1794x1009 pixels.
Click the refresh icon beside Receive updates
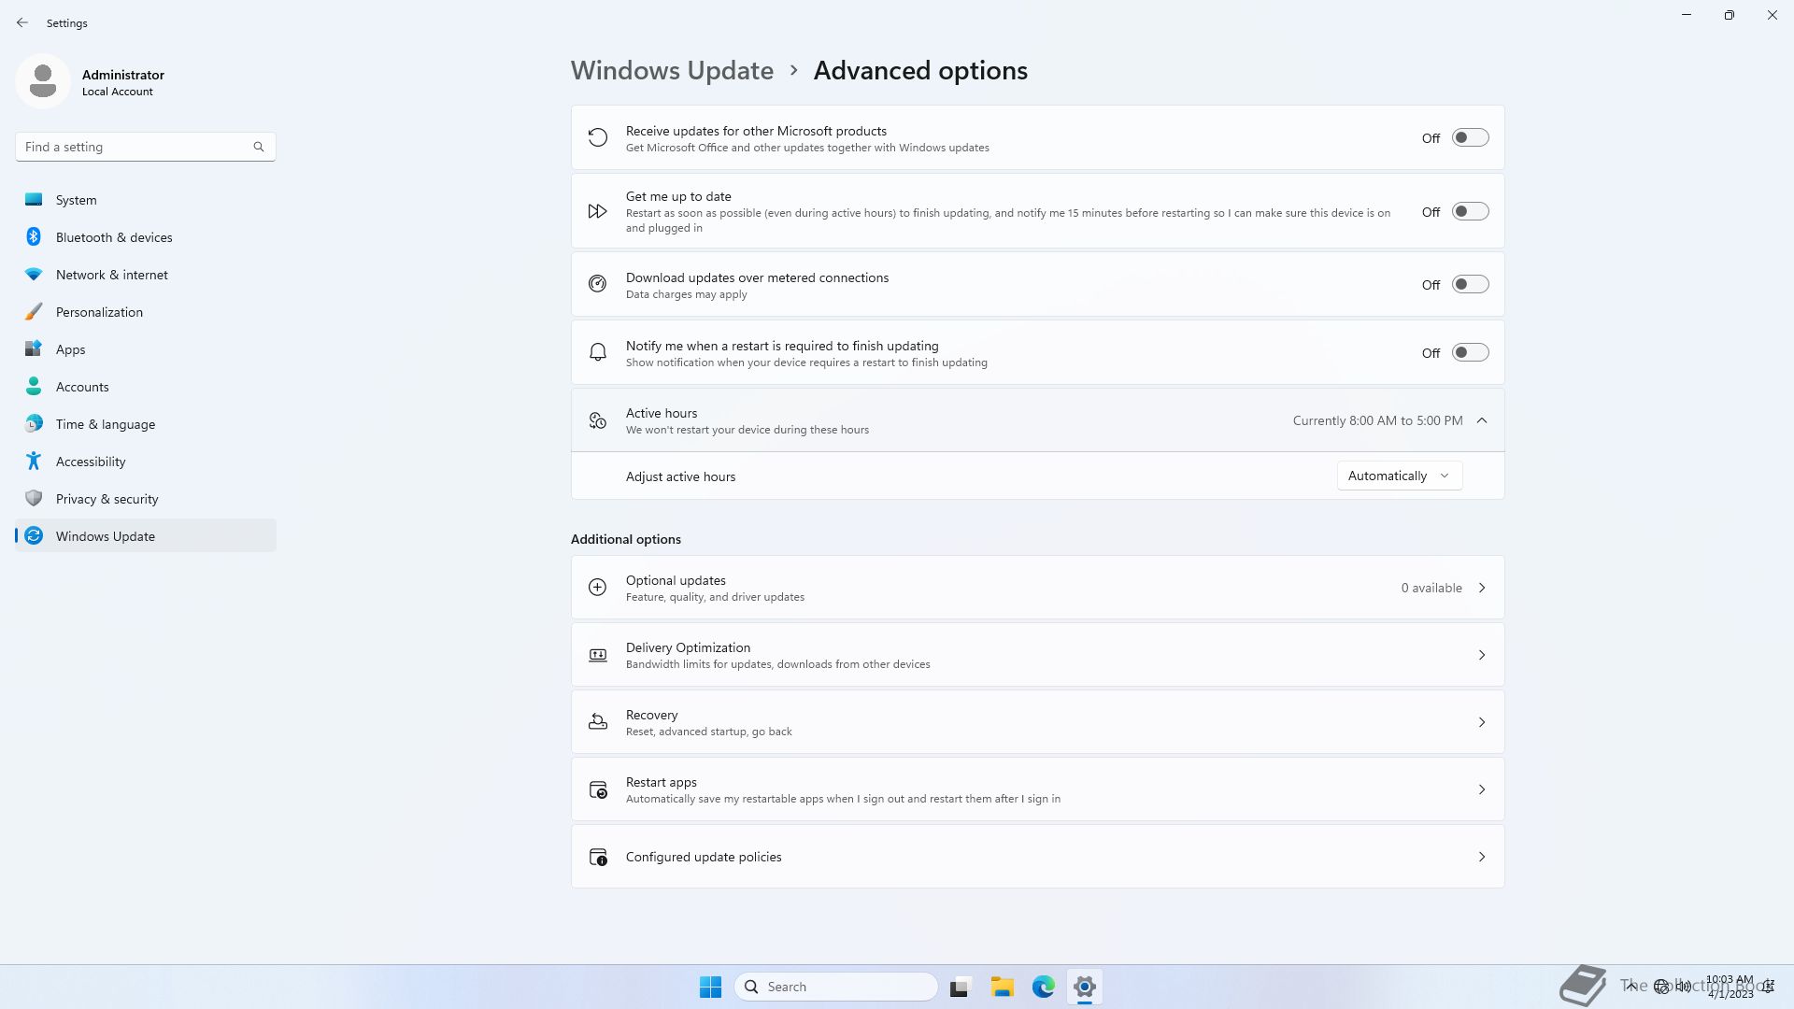click(x=598, y=138)
